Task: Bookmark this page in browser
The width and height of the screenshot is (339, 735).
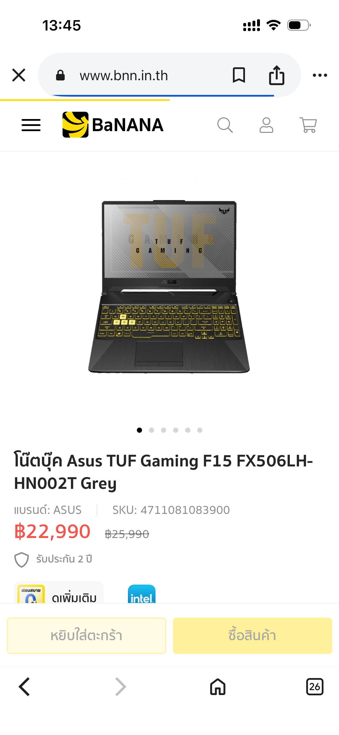Action: [239, 75]
